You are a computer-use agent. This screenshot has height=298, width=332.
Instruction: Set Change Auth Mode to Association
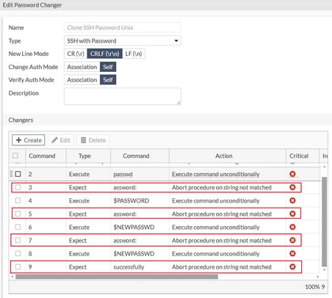coord(82,67)
